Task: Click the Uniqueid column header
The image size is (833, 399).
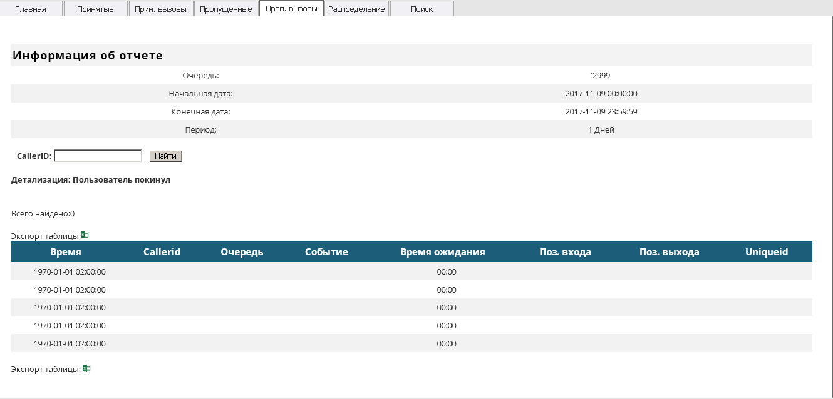Action: pos(767,252)
